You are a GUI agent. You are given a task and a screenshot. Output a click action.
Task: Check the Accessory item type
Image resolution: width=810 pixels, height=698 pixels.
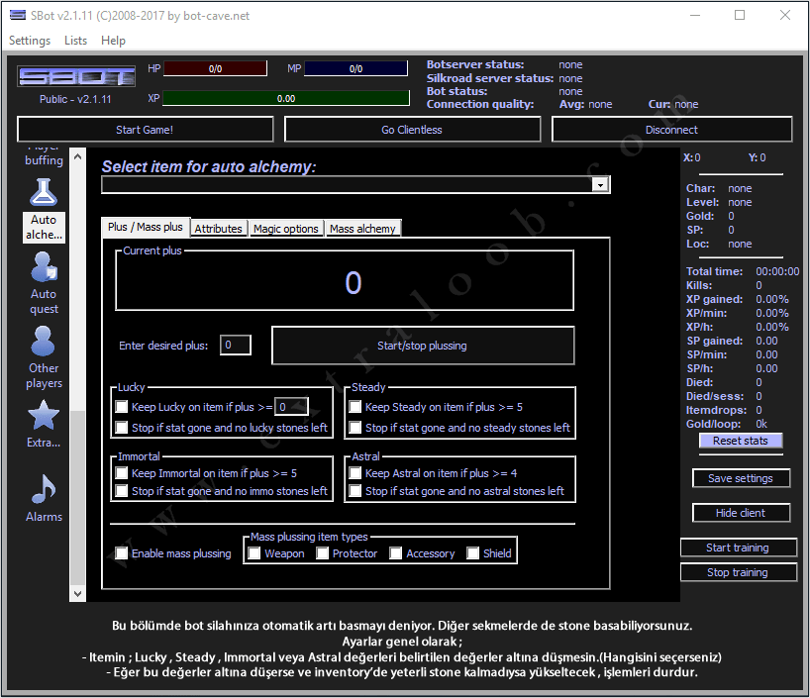396,553
